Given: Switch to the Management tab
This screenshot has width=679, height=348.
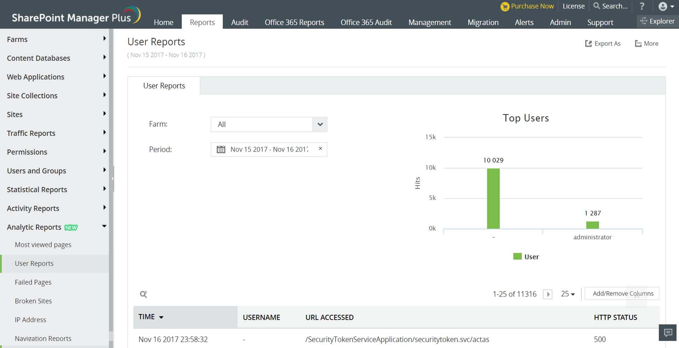Looking at the screenshot, I should click(430, 22).
